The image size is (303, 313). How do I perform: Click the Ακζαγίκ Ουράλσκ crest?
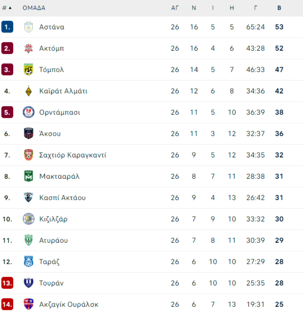29,304
